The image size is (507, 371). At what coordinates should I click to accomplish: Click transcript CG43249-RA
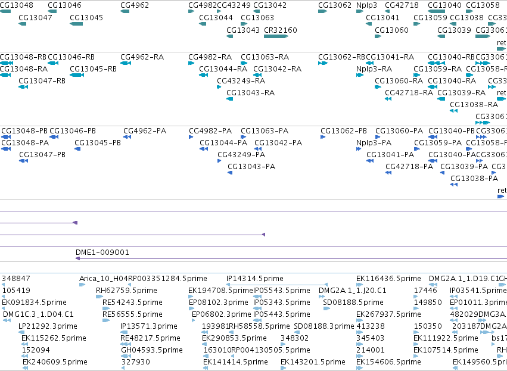coord(241,81)
